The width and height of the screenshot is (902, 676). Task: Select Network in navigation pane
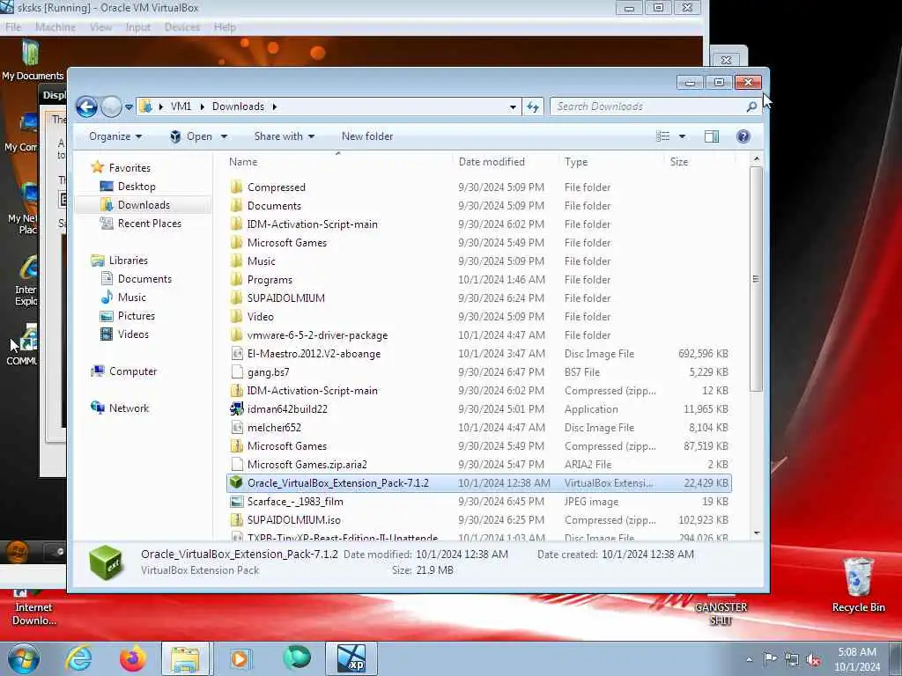tap(129, 408)
